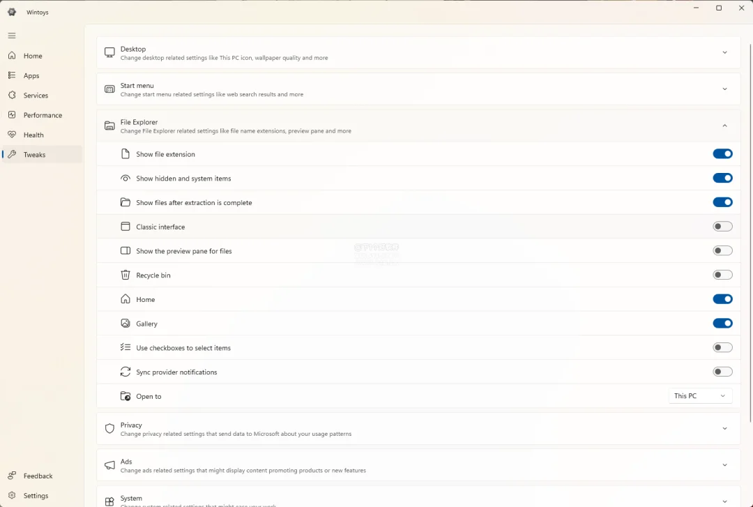Viewport: 753px width, 507px height.
Task: Open the Health page
Action: click(43, 135)
